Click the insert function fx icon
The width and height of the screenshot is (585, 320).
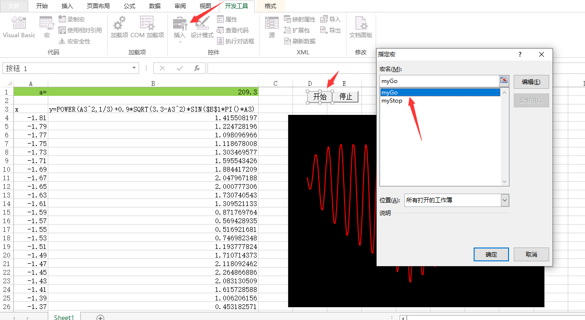(x=196, y=68)
